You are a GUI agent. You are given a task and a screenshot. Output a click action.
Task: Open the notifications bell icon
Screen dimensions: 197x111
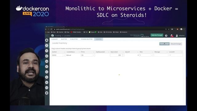(171, 36)
